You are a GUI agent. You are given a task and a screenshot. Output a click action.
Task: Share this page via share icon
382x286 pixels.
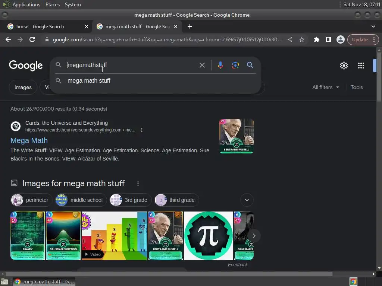[289, 39]
